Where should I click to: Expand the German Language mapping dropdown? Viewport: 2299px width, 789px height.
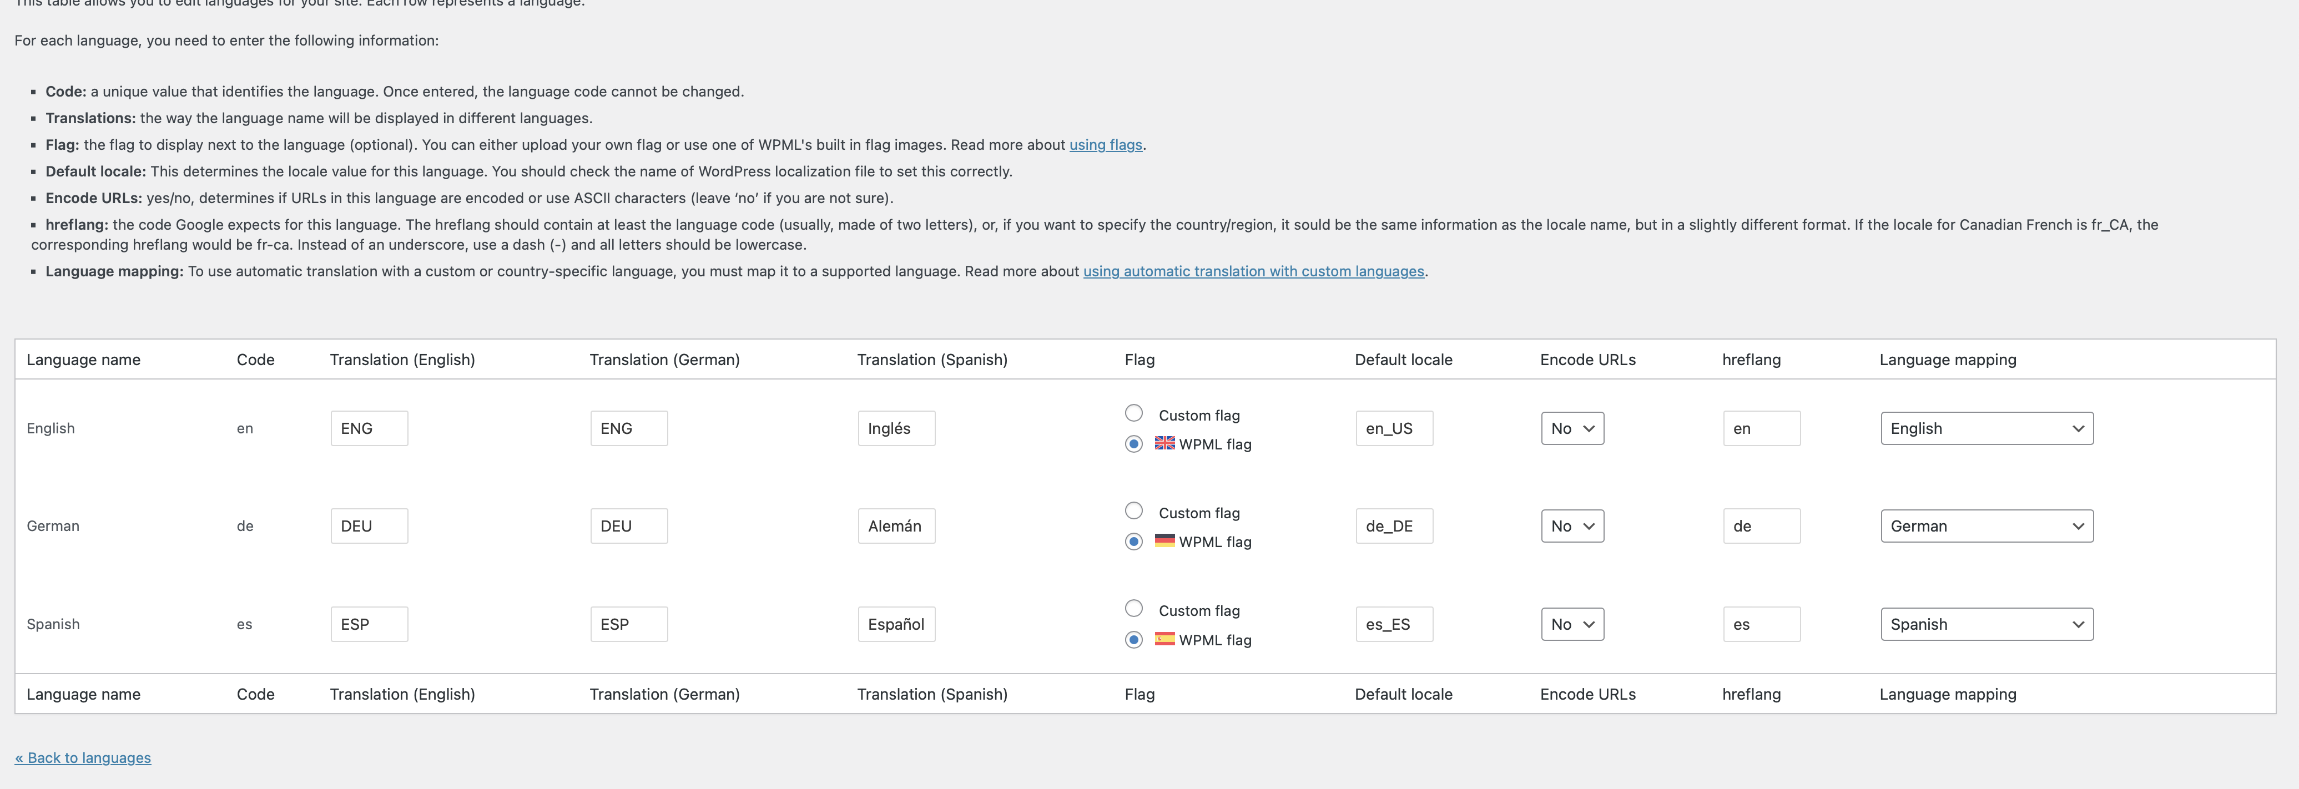pyautogui.click(x=1986, y=525)
